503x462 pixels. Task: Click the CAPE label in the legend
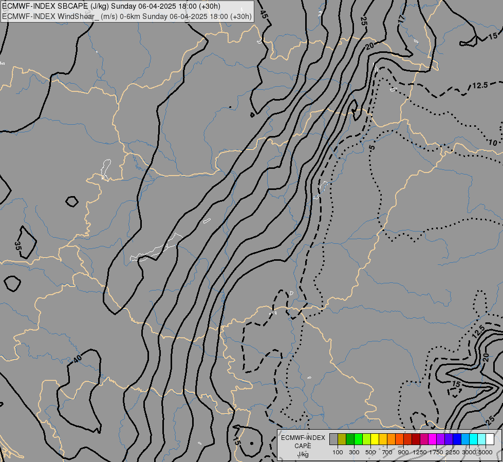click(x=303, y=446)
